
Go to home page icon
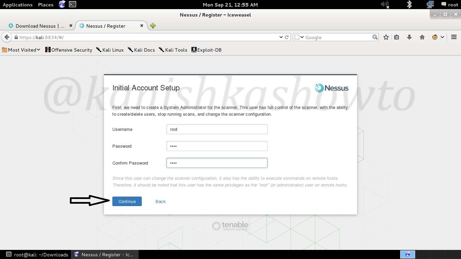coord(422,37)
